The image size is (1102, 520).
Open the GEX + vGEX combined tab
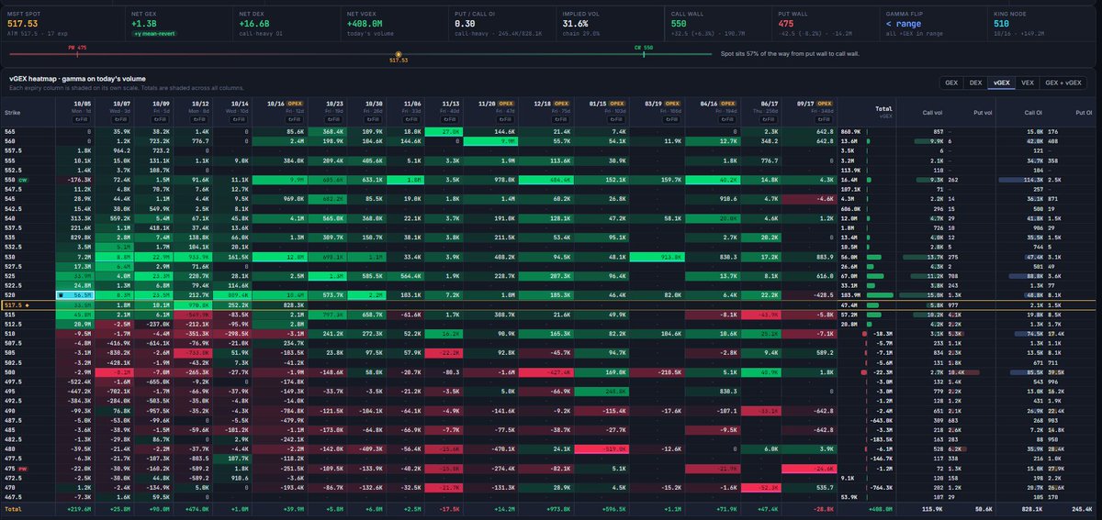1063,82
